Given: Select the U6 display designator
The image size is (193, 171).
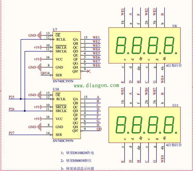Looking at the screenshot, I should click(175, 26).
